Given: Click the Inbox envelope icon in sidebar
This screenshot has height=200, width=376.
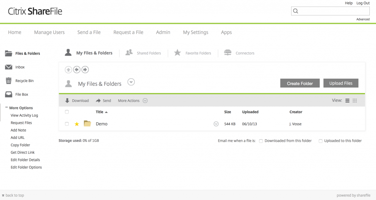Looking at the screenshot, I should click(x=8, y=67).
